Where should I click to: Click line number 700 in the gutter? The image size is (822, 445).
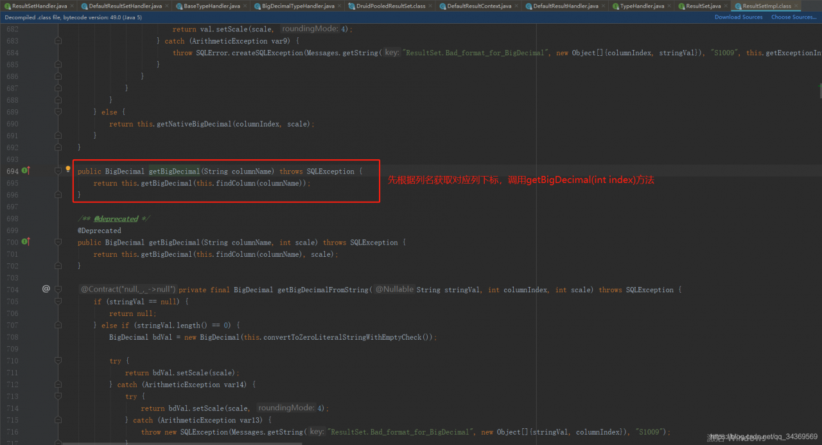(12, 243)
